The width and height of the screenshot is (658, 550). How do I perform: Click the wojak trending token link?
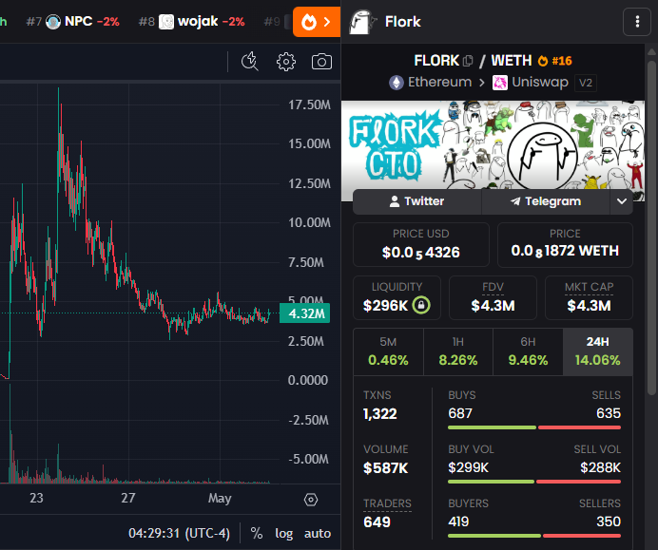(x=192, y=22)
